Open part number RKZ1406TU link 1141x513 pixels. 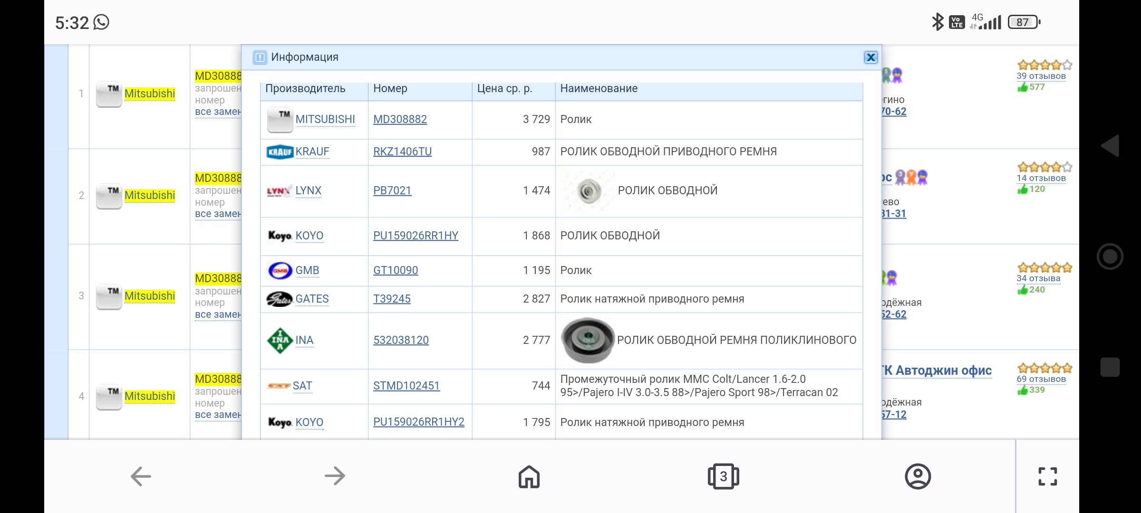pos(402,152)
